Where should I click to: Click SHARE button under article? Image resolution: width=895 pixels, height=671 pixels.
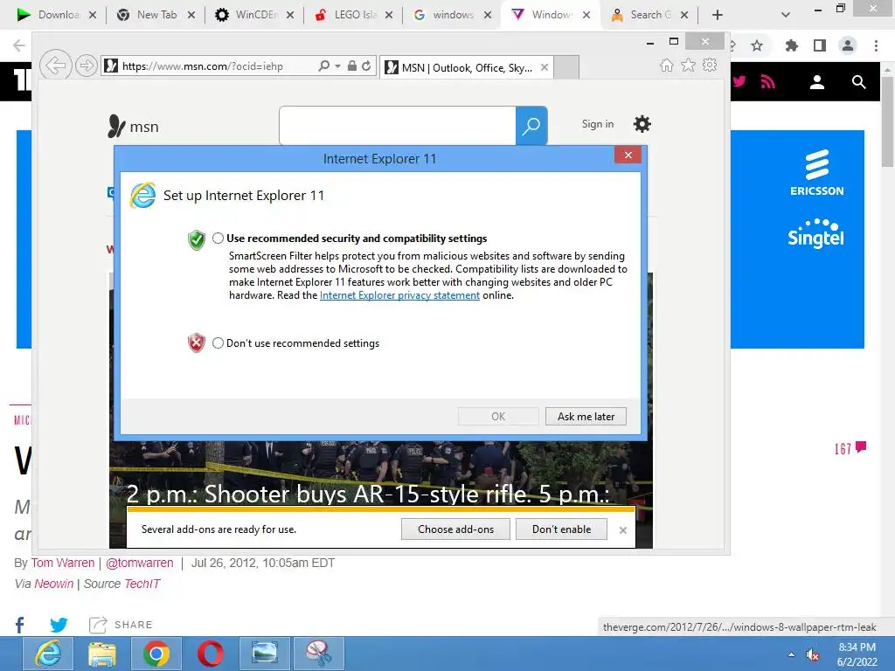[121, 625]
